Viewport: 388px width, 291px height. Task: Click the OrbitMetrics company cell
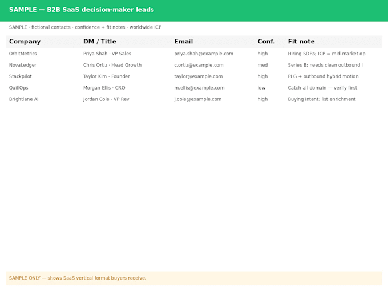point(23,54)
